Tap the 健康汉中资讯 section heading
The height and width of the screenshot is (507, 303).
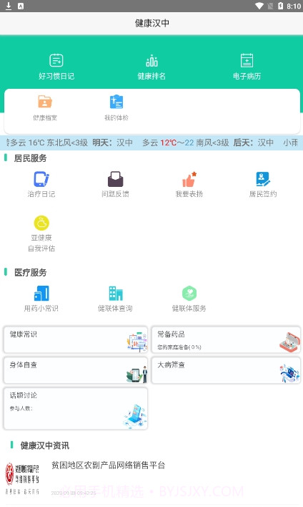(44, 445)
